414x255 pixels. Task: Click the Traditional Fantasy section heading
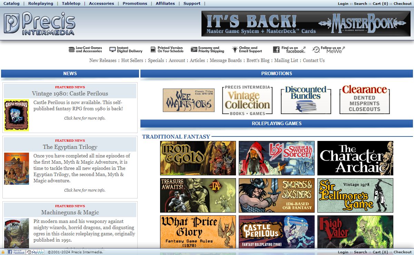pyautogui.click(x=176, y=136)
